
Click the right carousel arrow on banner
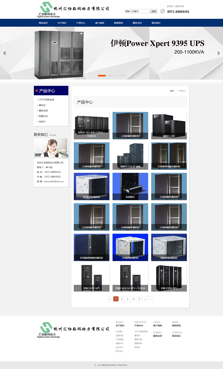coord(218,53)
